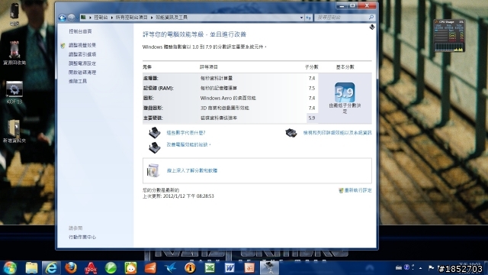
Task: Open the 改善電腦效能的祕訣 link
Action: tap(188, 144)
